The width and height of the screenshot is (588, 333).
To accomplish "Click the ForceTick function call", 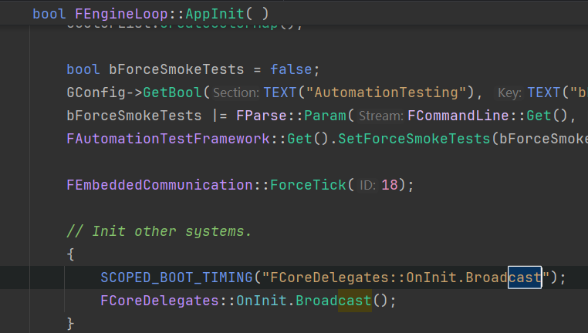I will pyautogui.click(x=308, y=185).
